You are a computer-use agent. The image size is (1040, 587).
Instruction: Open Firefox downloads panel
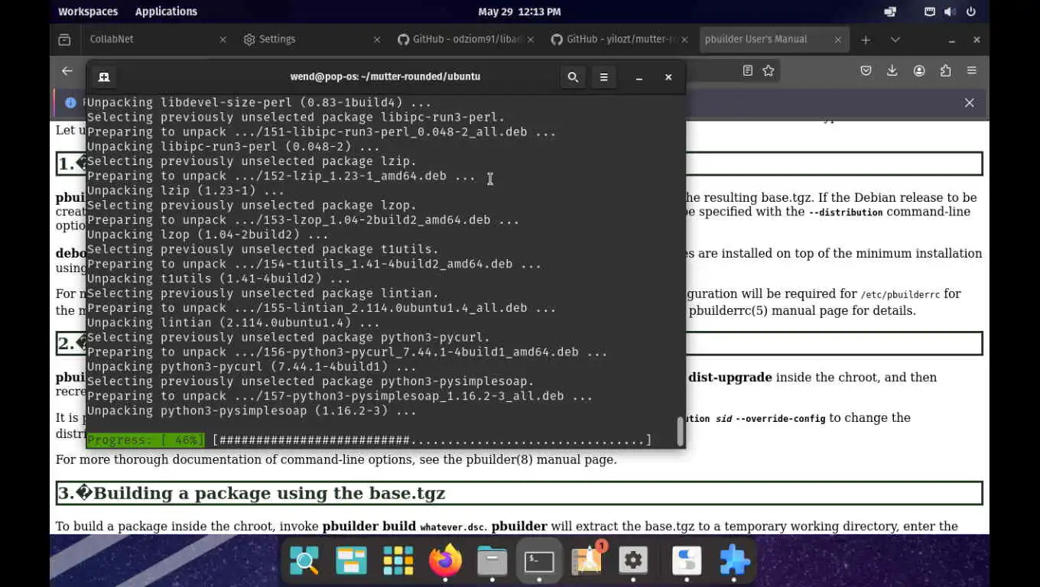tap(892, 70)
